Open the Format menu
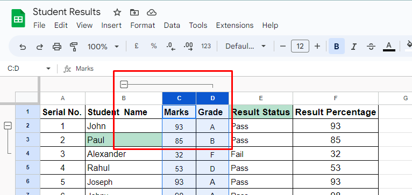The width and height of the screenshot is (412, 195). tap(143, 25)
